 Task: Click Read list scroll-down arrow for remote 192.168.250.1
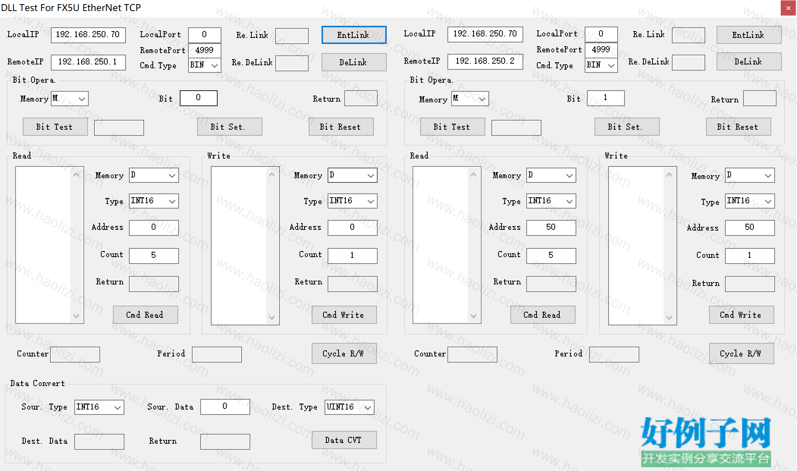click(x=76, y=316)
